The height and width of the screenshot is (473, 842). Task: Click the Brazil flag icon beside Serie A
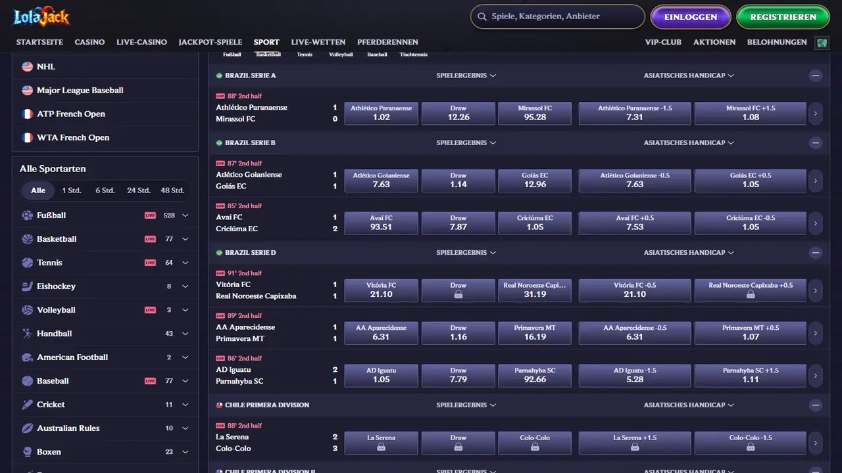[x=219, y=76]
